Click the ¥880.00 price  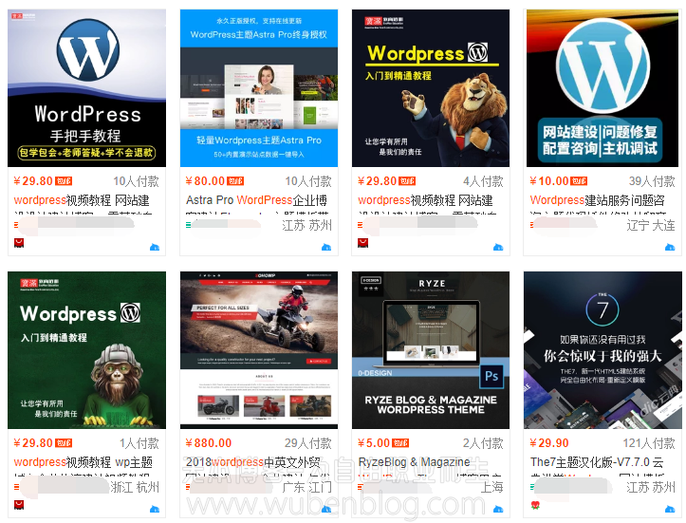coord(209,443)
